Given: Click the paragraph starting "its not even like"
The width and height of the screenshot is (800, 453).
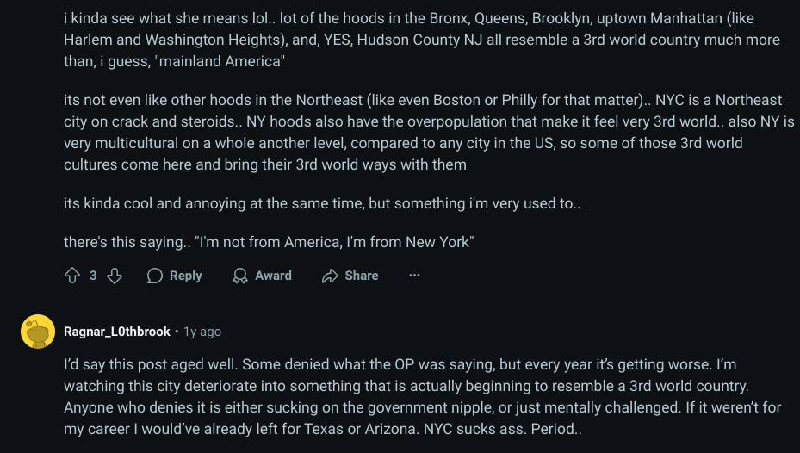Looking at the screenshot, I should [429, 132].
